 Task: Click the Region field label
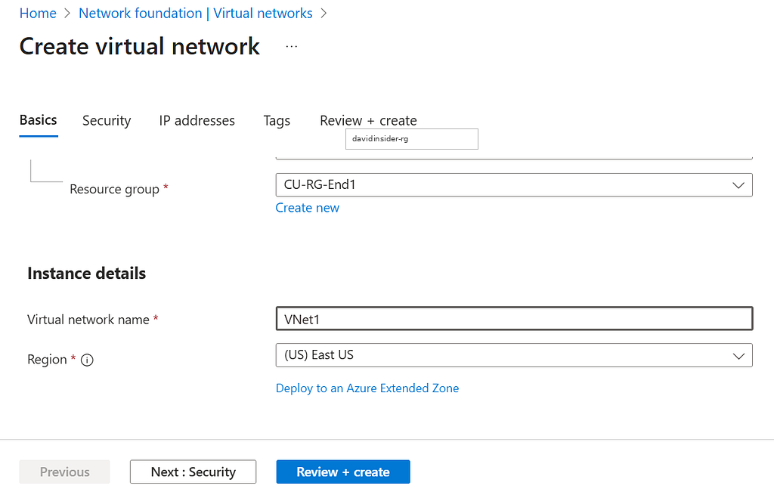(47, 360)
